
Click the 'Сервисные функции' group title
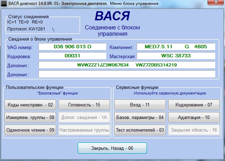(x=137, y=87)
